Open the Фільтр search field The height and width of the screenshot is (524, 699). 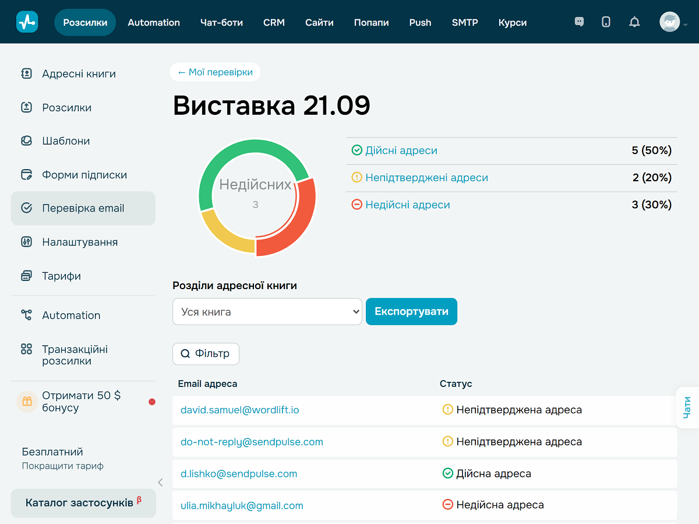coord(206,354)
